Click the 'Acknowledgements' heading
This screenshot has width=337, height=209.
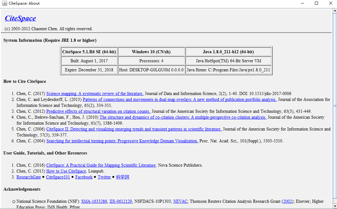click(x=22, y=189)
